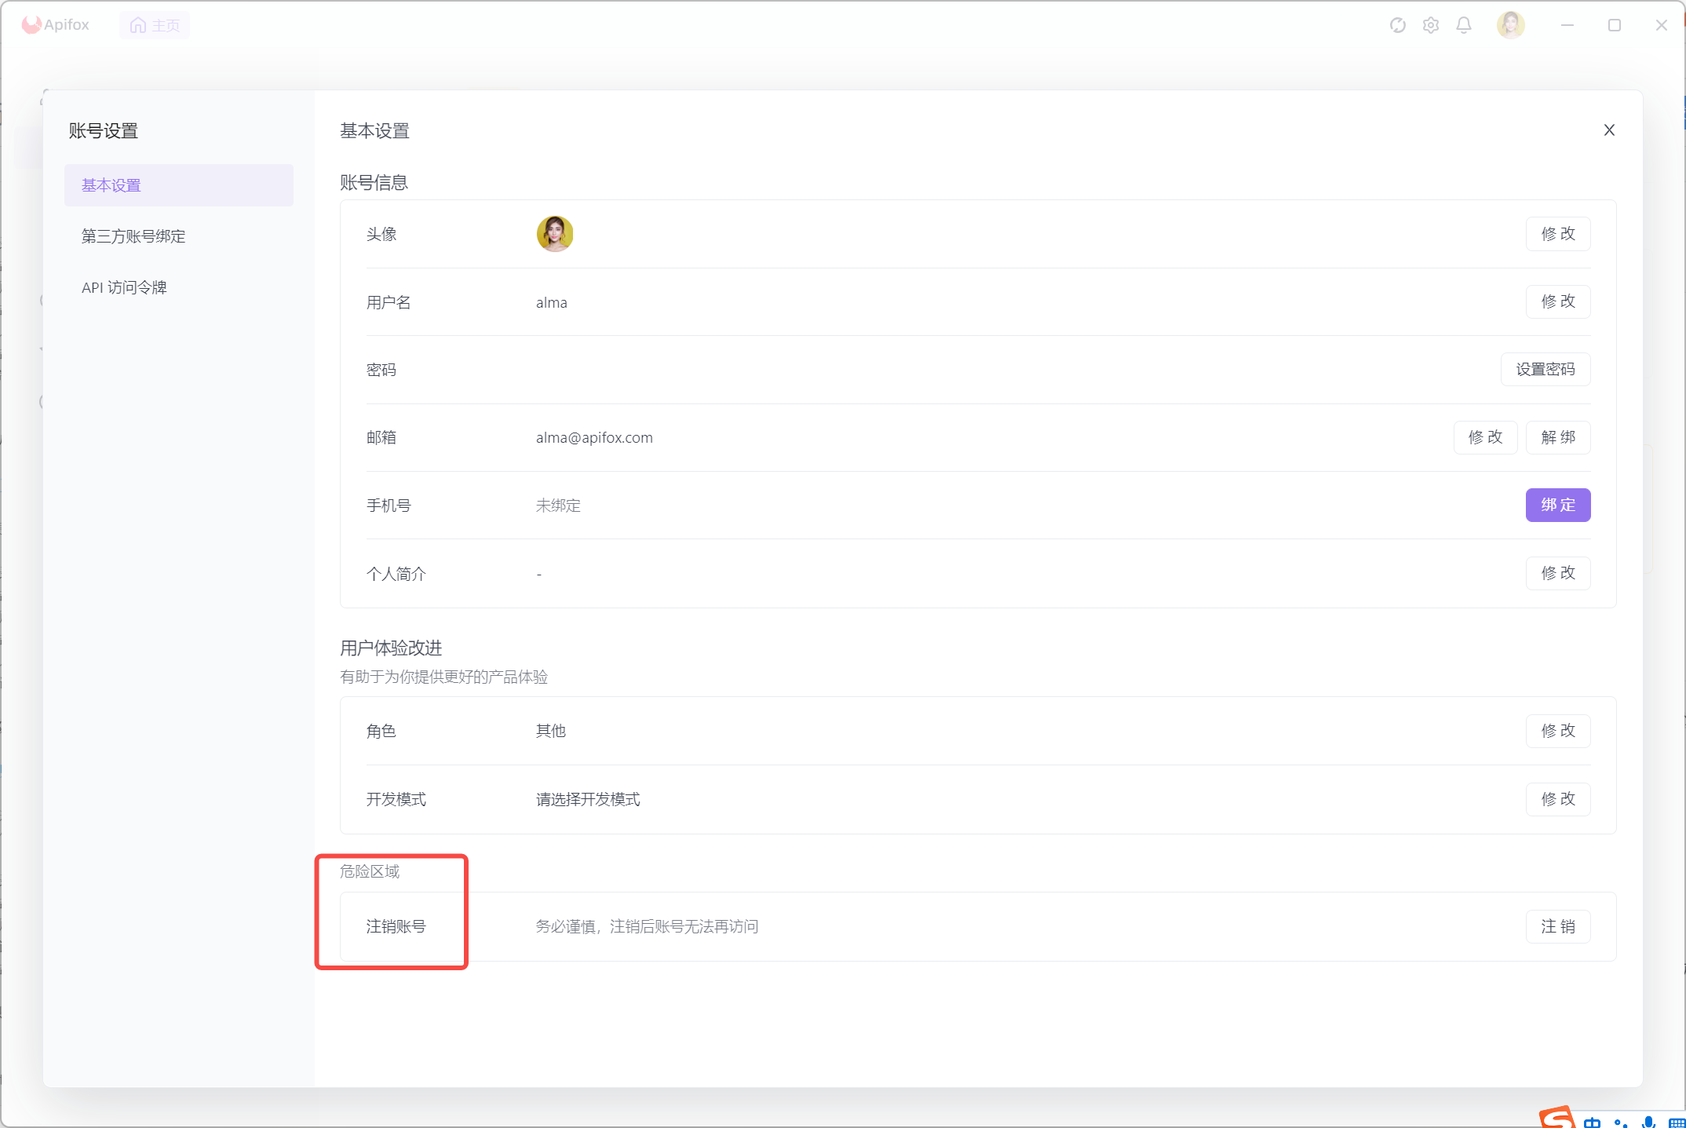Click 修改 button for username alma
Image resolution: width=1686 pixels, height=1128 pixels.
[1557, 301]
